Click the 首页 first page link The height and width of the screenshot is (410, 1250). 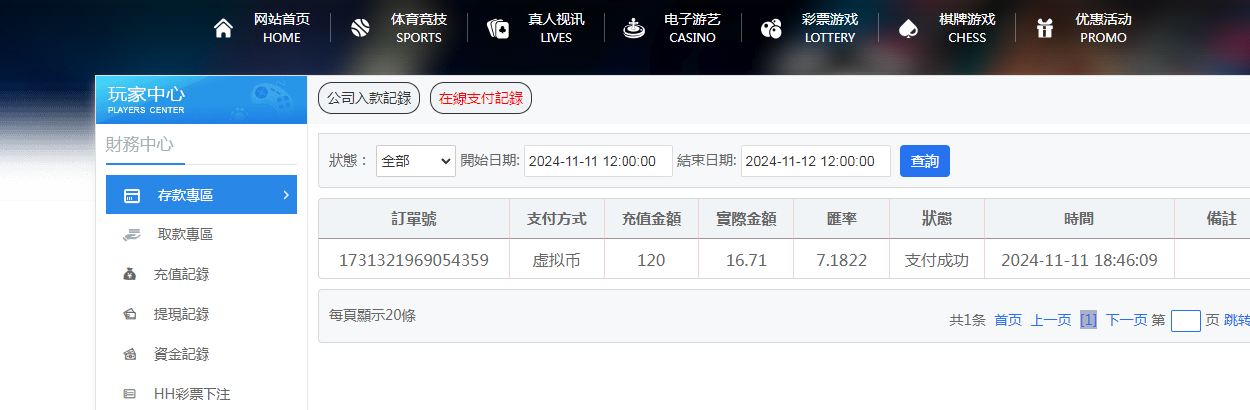pos(1008,320)
